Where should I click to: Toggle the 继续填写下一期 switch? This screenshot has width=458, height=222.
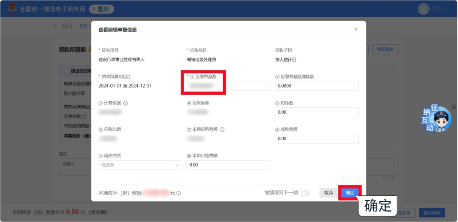[305, 193]
